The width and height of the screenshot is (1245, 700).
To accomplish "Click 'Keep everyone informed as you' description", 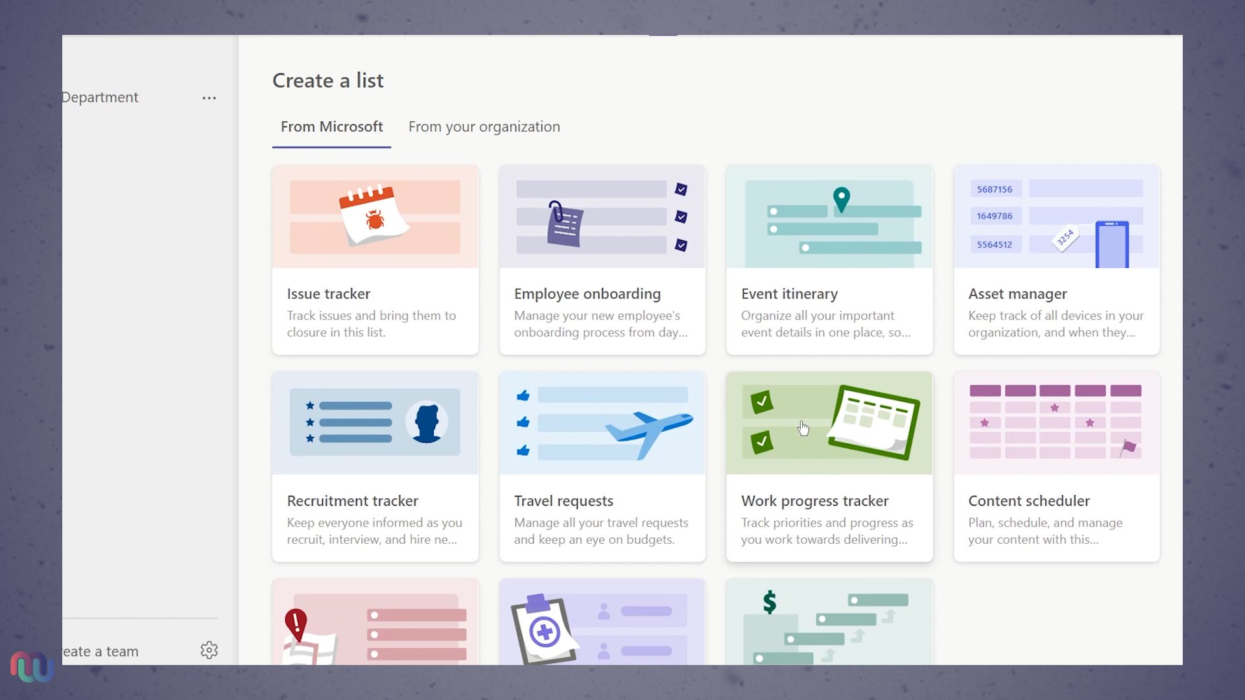I will 375,522.
